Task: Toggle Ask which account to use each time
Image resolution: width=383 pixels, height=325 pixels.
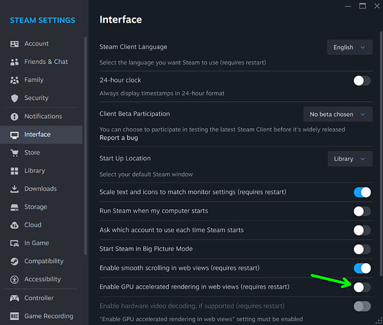Action: click(x=362, y=230)
